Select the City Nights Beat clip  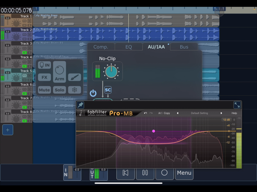click(x=126, y=34)
